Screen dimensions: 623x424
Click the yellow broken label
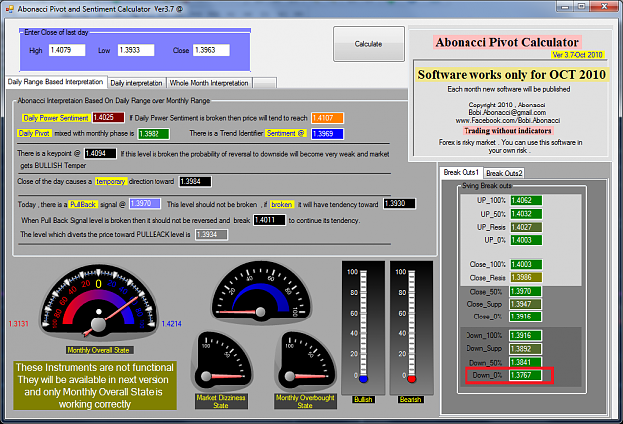point(282,204)
